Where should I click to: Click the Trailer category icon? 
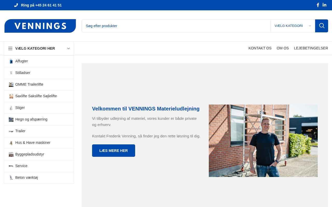pyautogui.click(x=11, y=131)
